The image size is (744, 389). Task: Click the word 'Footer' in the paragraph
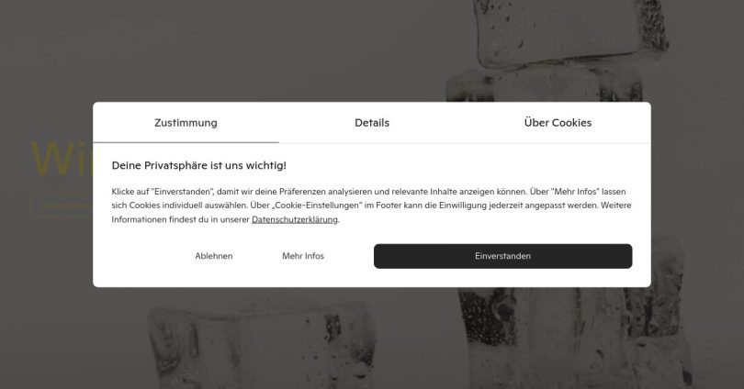tap(389, 206)
